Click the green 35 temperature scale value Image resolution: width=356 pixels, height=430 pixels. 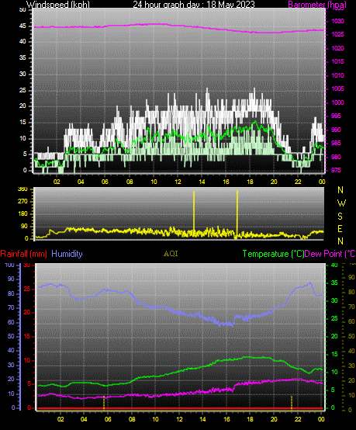pyautogui.click(x=334, y=283)
